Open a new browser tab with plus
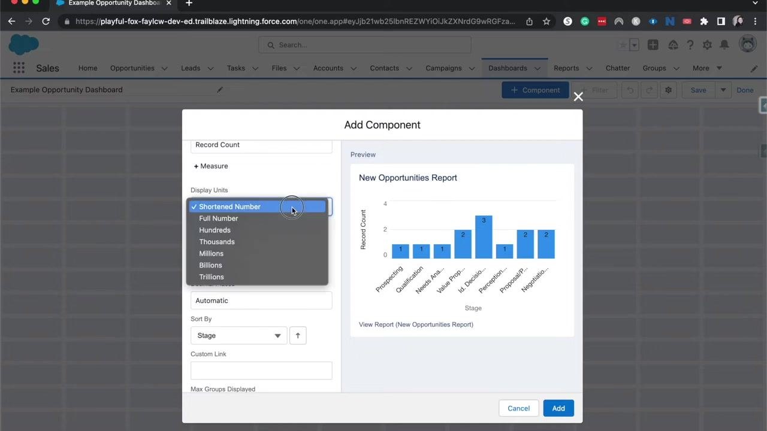Screen dimensions: 767x431 pos(189,3)
